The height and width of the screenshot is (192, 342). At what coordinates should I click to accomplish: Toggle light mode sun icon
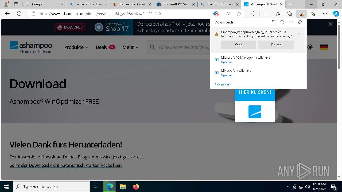(310, 47)
